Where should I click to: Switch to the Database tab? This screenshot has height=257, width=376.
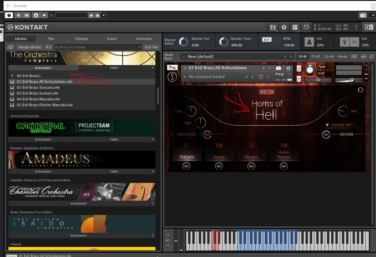point(81,39)
